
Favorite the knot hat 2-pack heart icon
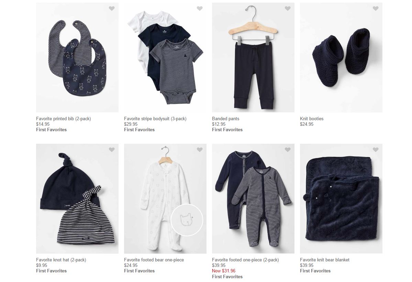coord(112,150)
